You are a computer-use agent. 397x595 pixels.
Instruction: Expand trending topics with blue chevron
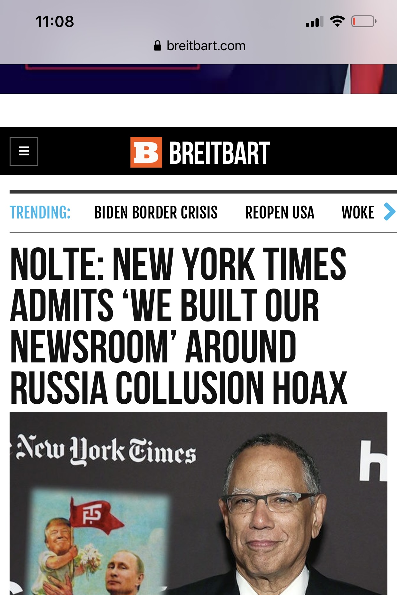390,212
